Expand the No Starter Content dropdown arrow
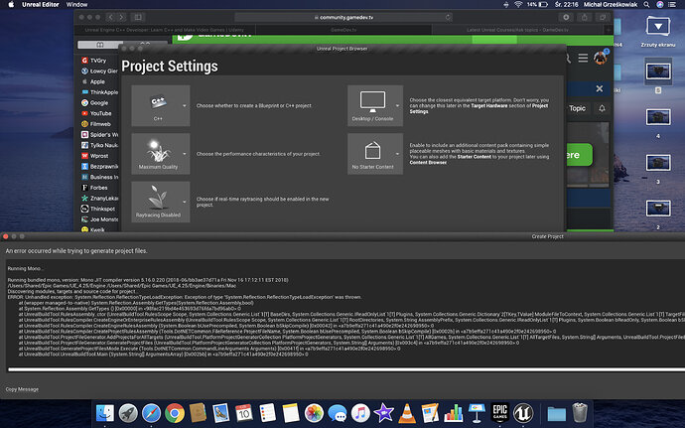This screenshot has width=685, height=428. coord(397,154)
